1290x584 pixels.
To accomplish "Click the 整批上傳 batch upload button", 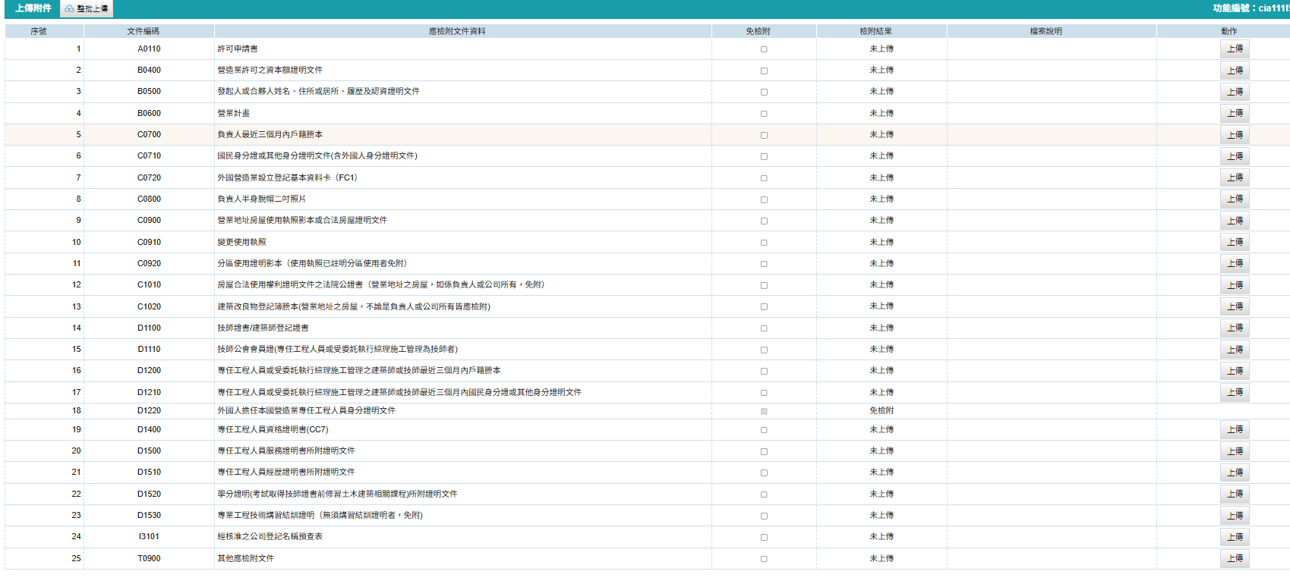I will [87, 9].
